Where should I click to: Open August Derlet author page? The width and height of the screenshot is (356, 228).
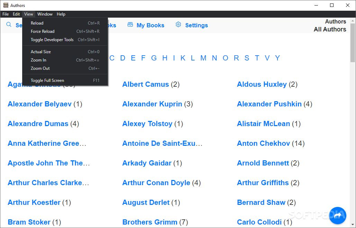coord(146,203)
